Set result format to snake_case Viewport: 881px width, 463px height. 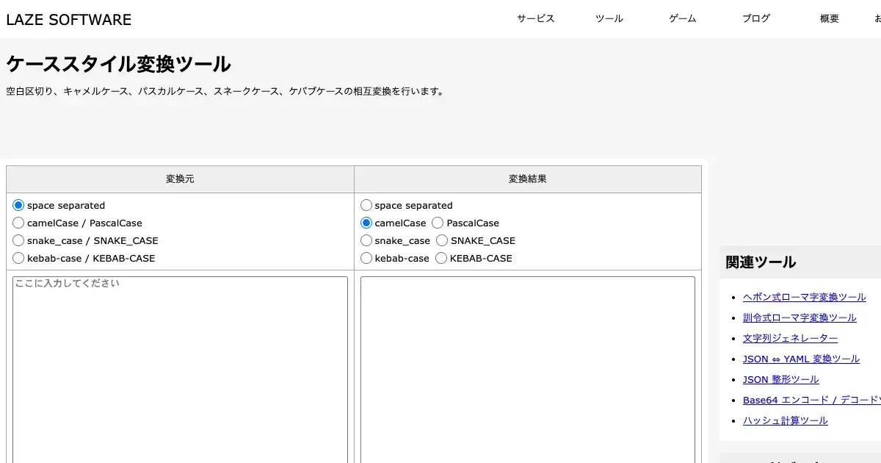pyautogui.click(x=366, y=240)
